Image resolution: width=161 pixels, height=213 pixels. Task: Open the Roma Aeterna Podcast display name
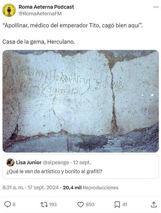tap(46, 7)
